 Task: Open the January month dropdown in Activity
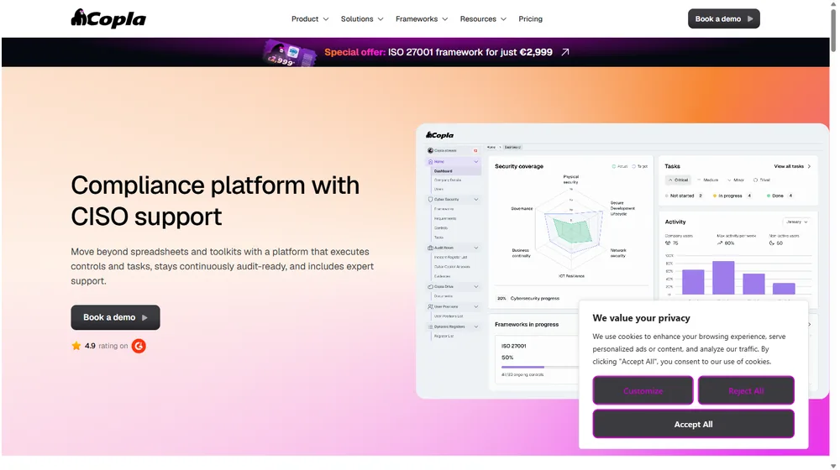[796, 222]
